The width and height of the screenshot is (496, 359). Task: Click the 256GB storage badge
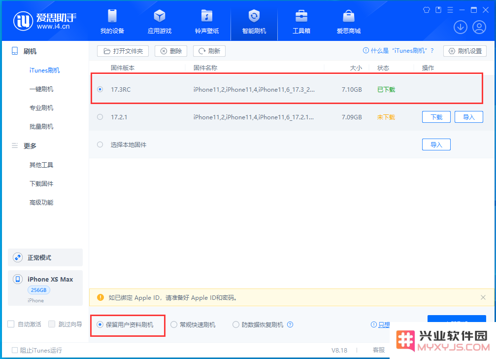39,290
